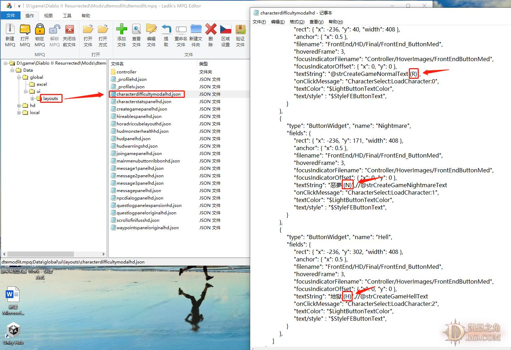Click the 提取 blue arrow icon
The height and width of the screenshot is (350, 511).
tap(166, 29)
